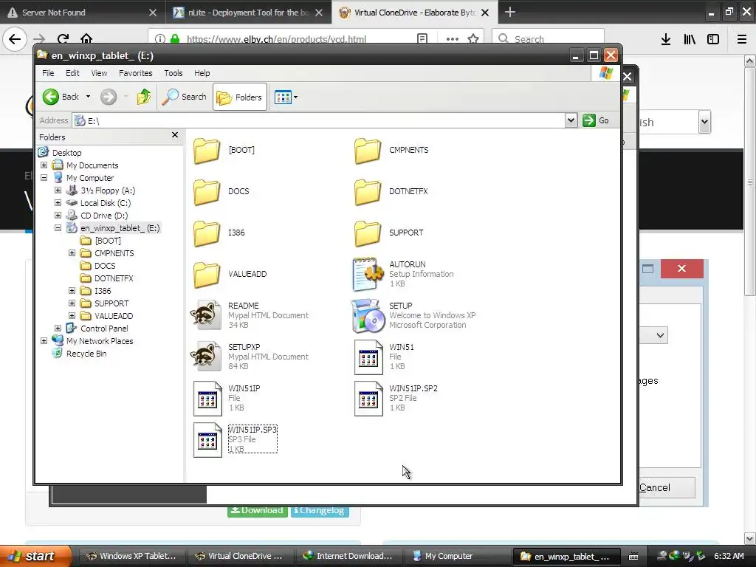The image size is (756, 567).
Task: Open the Windows Start button
Action: 34,556
